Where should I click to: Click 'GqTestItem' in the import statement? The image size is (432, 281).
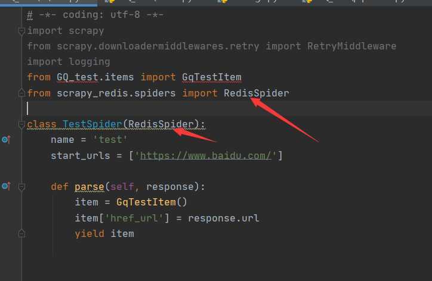pyautogui.click(x=212, y=77)
